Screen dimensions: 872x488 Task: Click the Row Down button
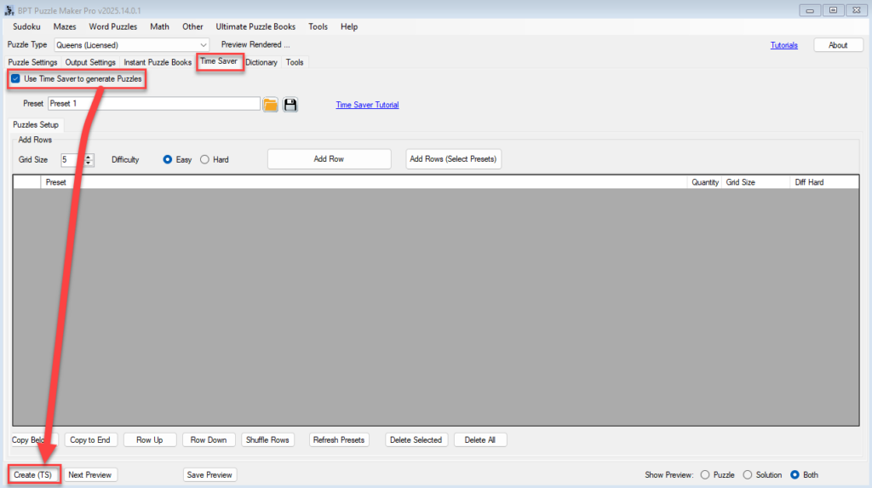pos(209,439)
